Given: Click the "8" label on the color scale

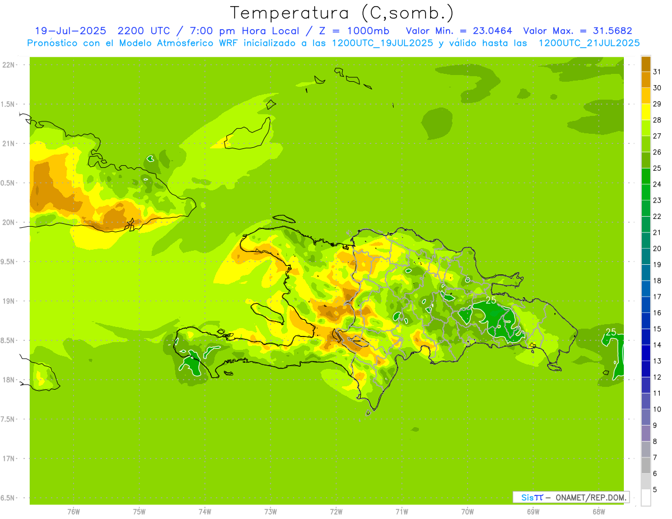Looking at the screenshot, I should click(655, 441).
